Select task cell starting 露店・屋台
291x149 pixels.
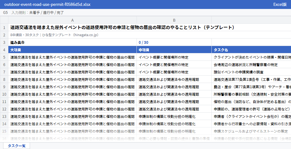251,87
